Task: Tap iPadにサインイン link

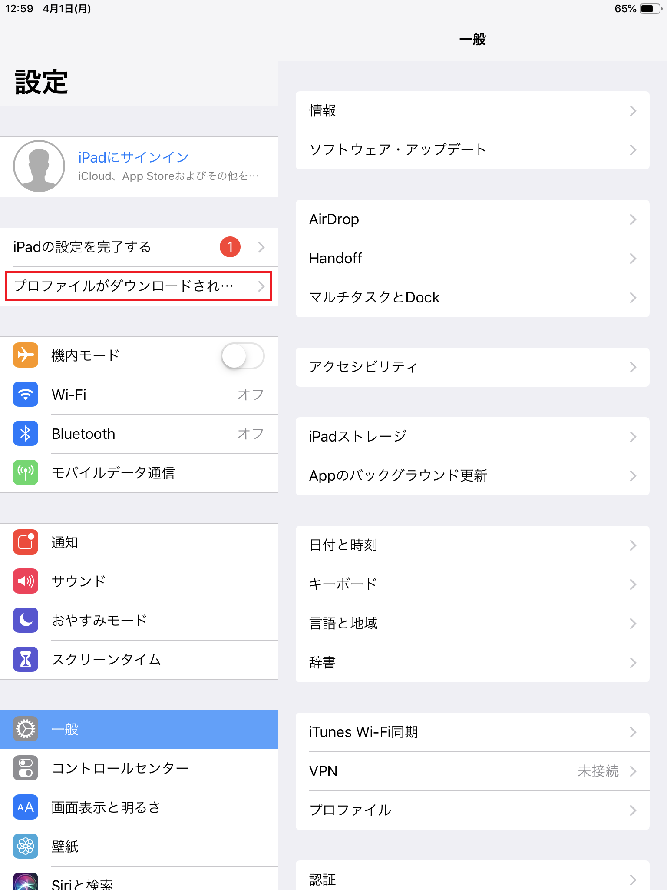Action: coord(133,157)
